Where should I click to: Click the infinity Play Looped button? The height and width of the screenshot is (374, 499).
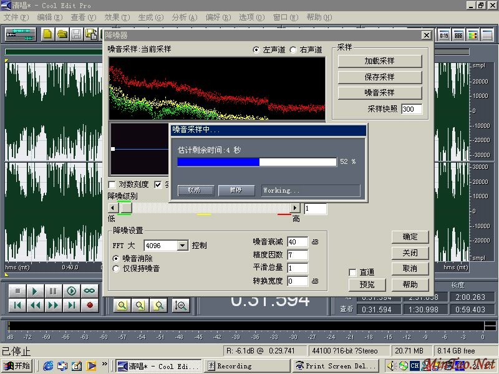tap(90, 291)
